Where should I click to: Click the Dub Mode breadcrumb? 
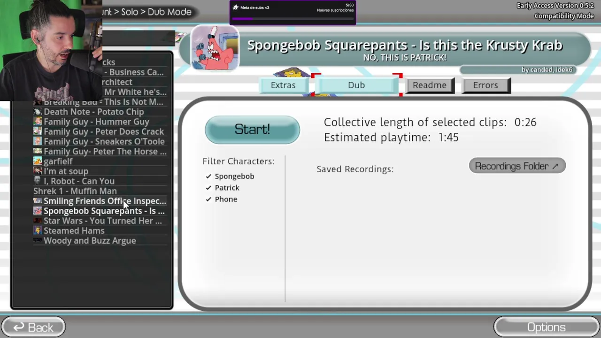pos(170,12)
